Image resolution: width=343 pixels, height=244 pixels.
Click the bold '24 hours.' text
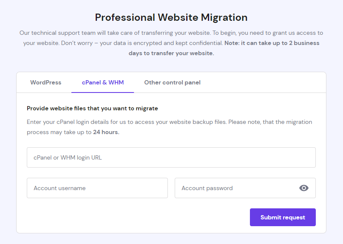tap(106, 132)
